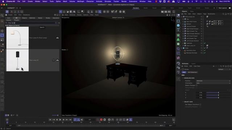
Task: Expand the Desk Lamp 01 hierarchy
Action: pos(183,45)
